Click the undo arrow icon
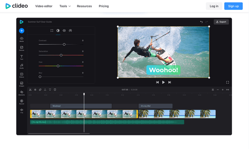Viewport: 249px width, 149px height. tap(202, 22)
